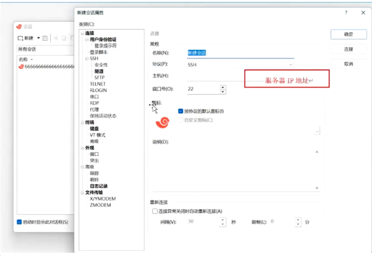The height and width of the screenshot is (256, 372).
Task: Select VT 模式 in category tree
Action: (97, 135)
